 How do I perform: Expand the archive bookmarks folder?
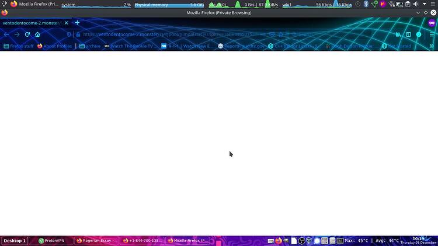point(90,46)
